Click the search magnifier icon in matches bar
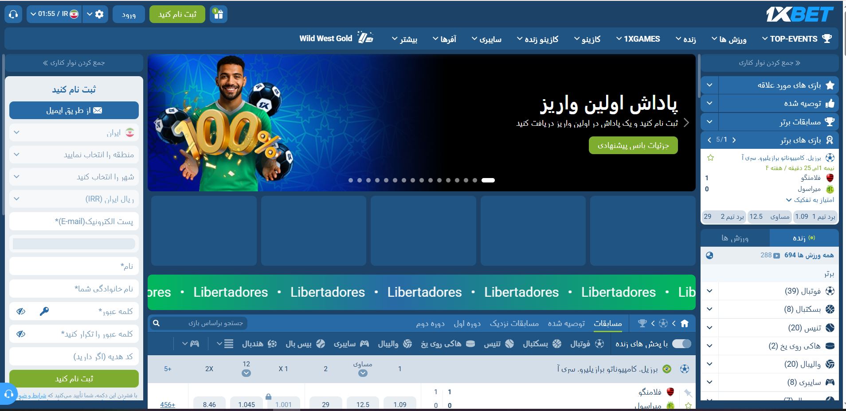Viewport: 846px width, 411px height. [156, 323]
